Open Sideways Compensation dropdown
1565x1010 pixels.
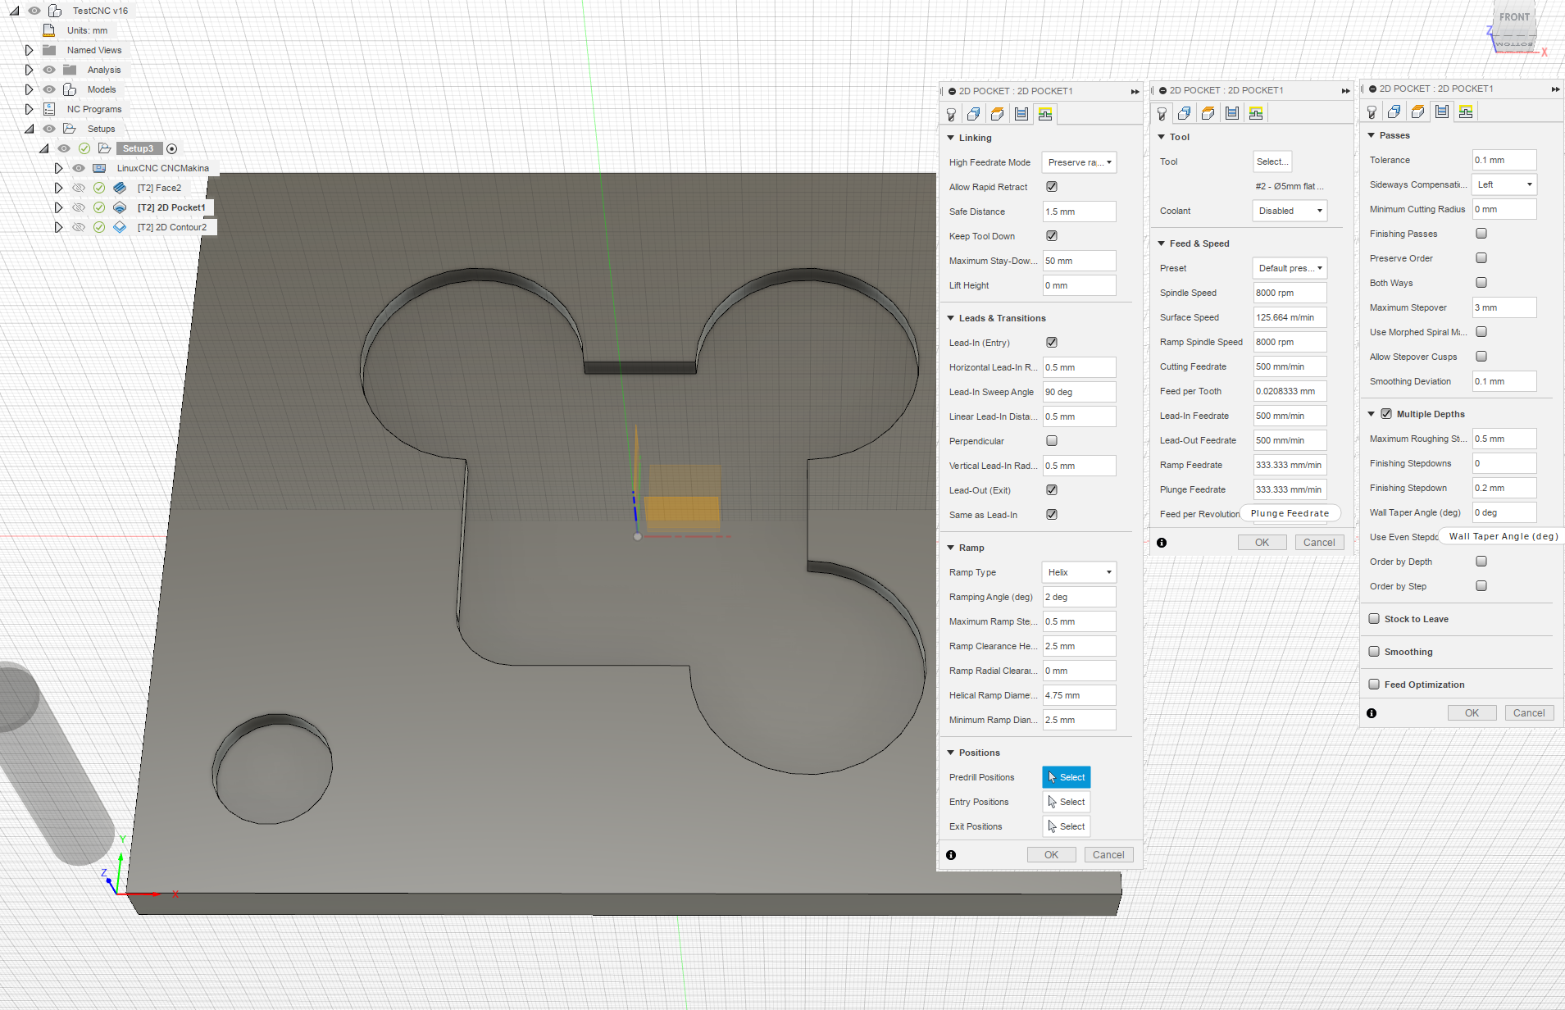pos(1504,184)
